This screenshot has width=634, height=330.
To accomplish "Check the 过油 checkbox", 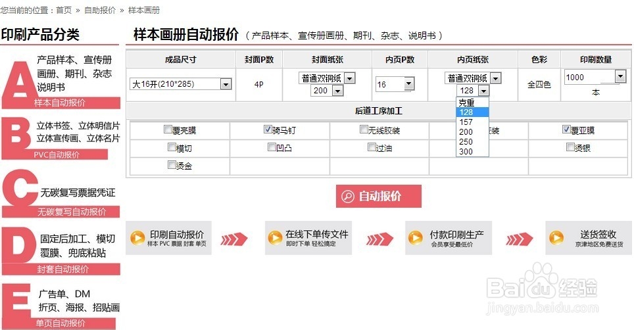I will pos(372,147).
